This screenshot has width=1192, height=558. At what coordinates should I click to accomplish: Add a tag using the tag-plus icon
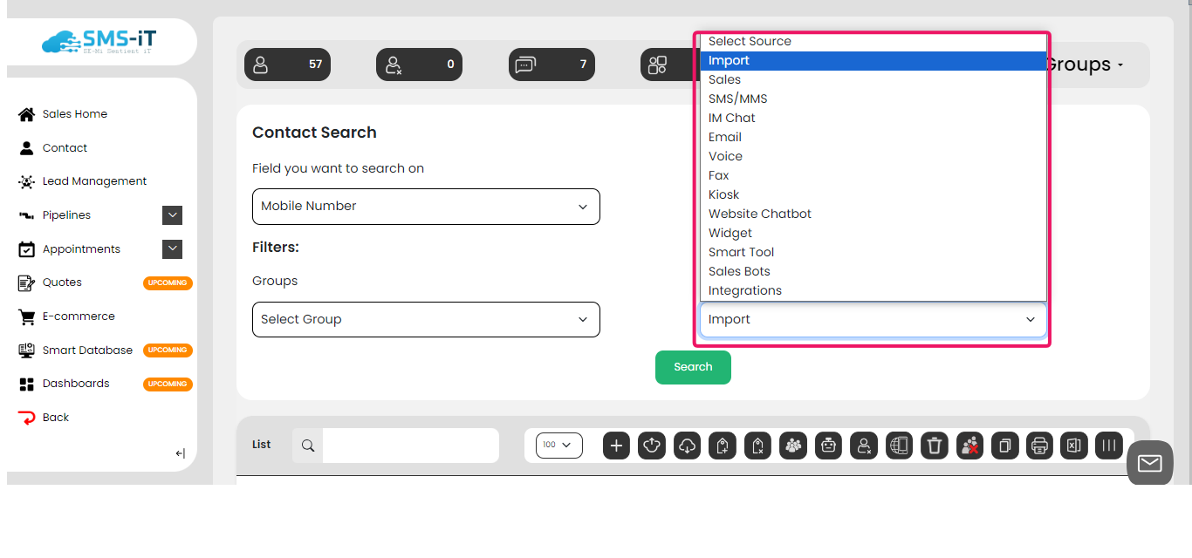(722, 446)
